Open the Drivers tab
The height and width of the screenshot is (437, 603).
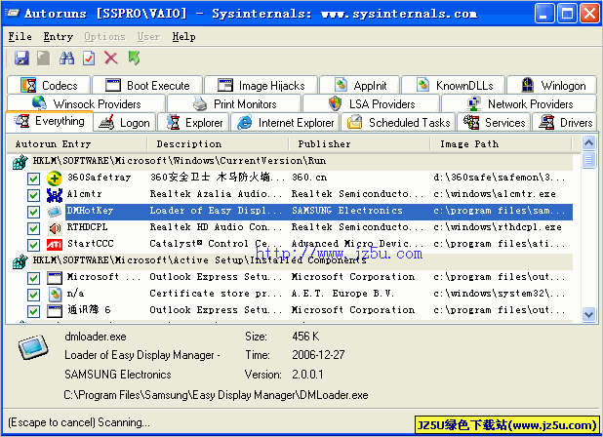click(565, 123)
